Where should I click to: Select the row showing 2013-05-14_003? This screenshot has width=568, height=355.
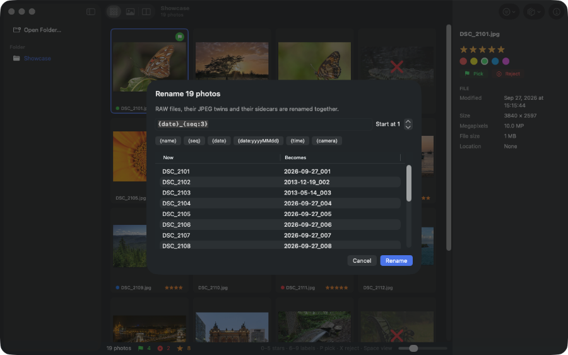(280, 193)
